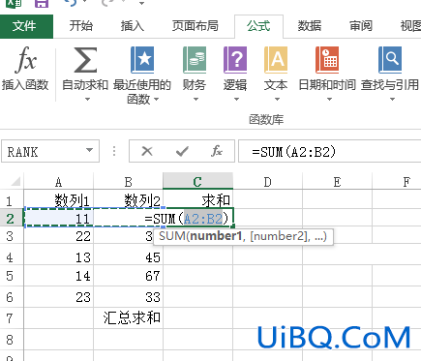
Task: Click cell A5 with value 14
Action: [x=59, y=276]
